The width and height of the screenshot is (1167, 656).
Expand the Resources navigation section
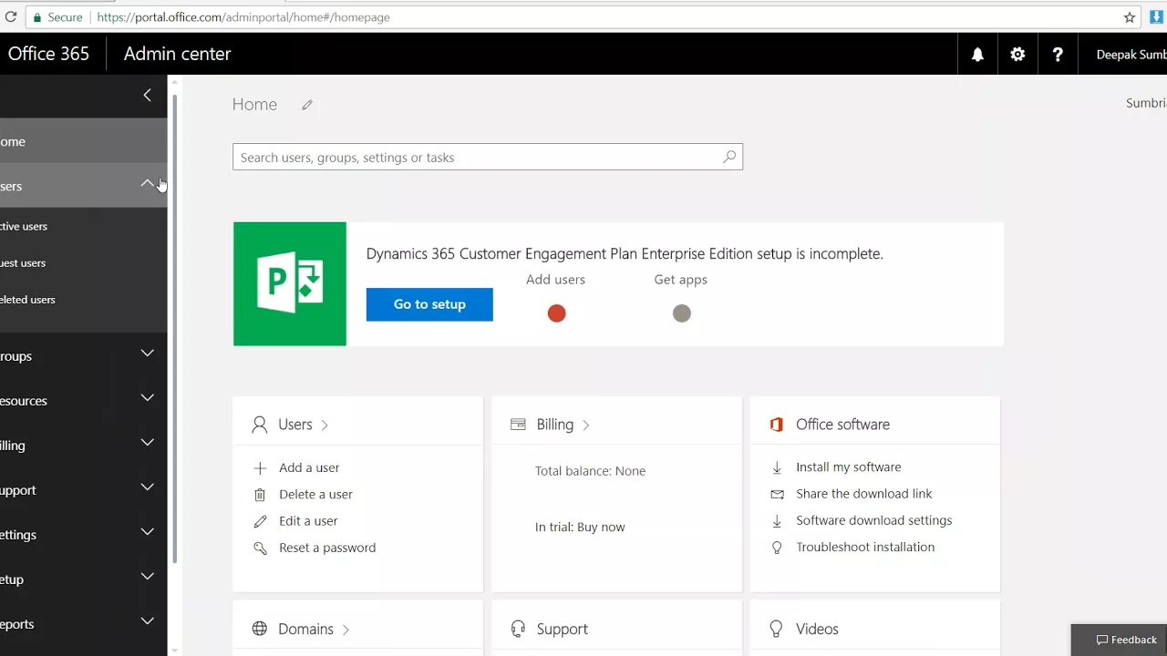148,397
